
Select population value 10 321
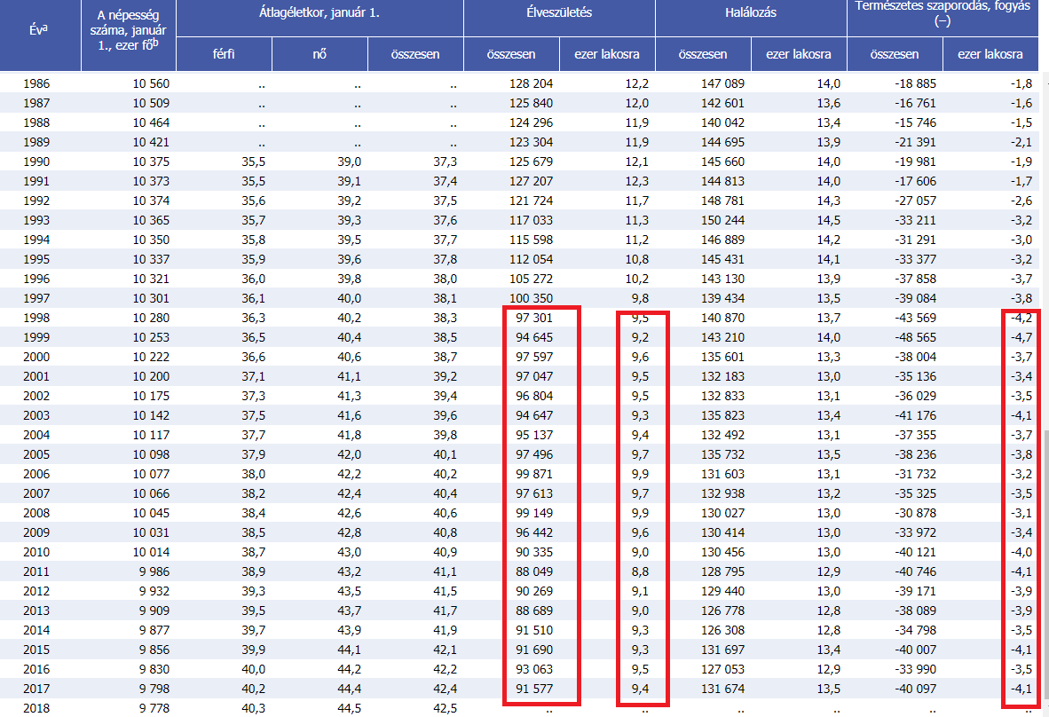tap(151, 279)
